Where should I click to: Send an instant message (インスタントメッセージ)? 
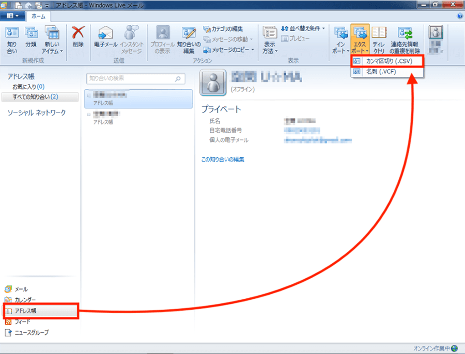coord(132,40)
